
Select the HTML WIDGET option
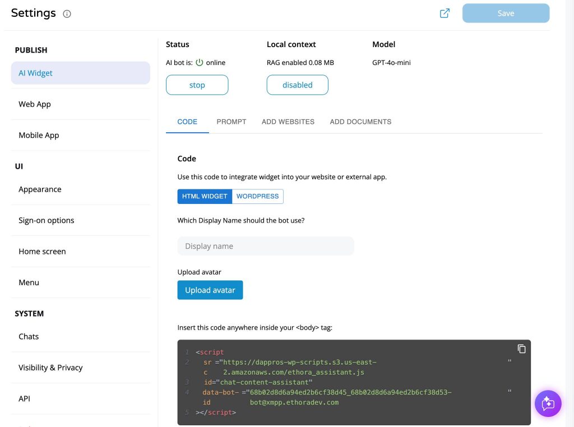(205, 197)
